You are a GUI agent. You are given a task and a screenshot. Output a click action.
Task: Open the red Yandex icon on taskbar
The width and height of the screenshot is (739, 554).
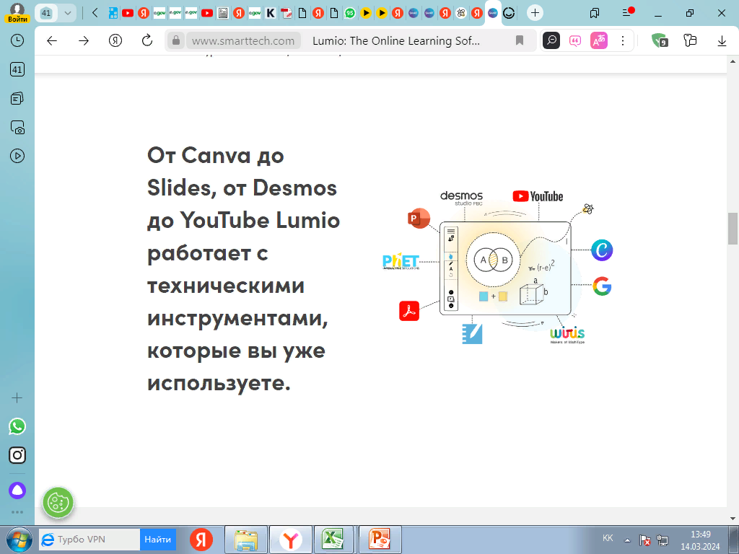pyautogui.click(x=201, y=540)
